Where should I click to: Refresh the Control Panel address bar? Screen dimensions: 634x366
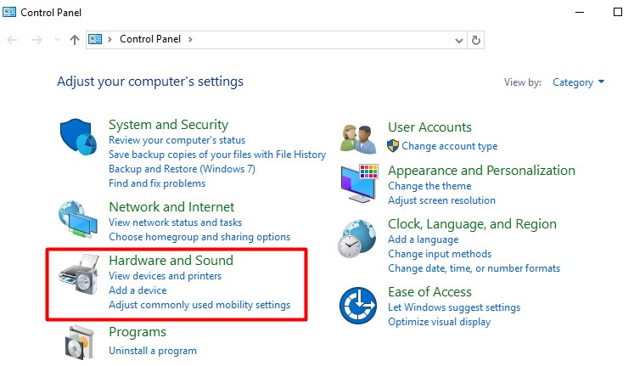coord(476,40)
